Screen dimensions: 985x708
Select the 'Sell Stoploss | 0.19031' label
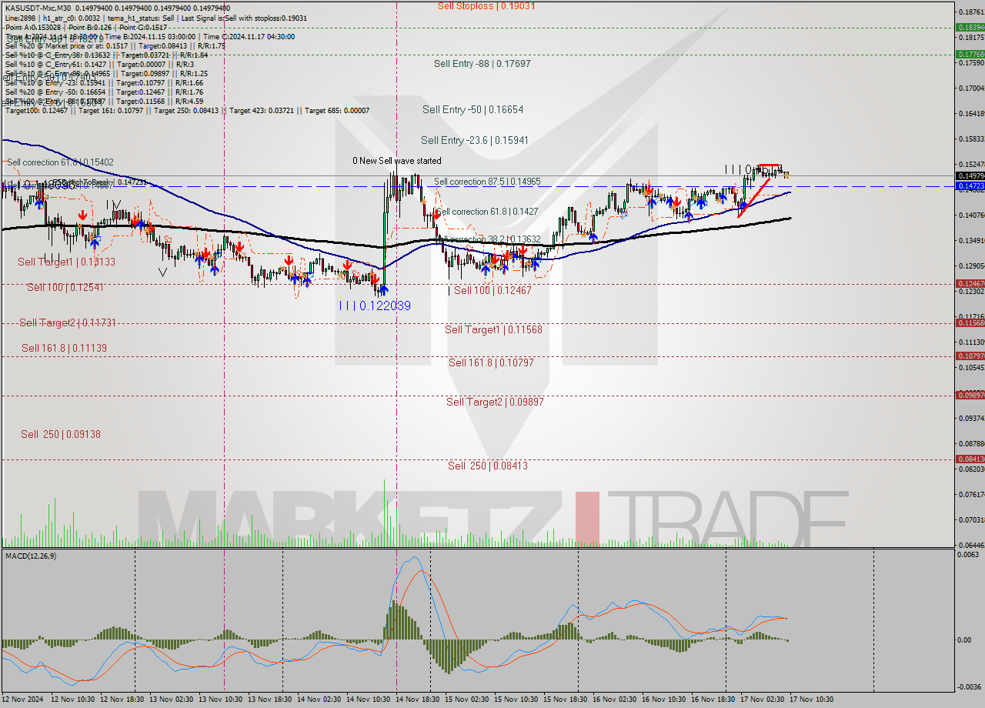486,5
